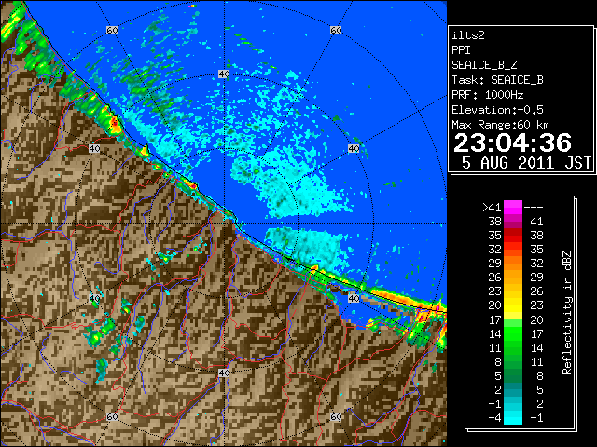The image size is (597, 447).
Task: Pick the lightest cyan -4 dBZ swatch
Action: pyautogui.click(x=513, y=418)
